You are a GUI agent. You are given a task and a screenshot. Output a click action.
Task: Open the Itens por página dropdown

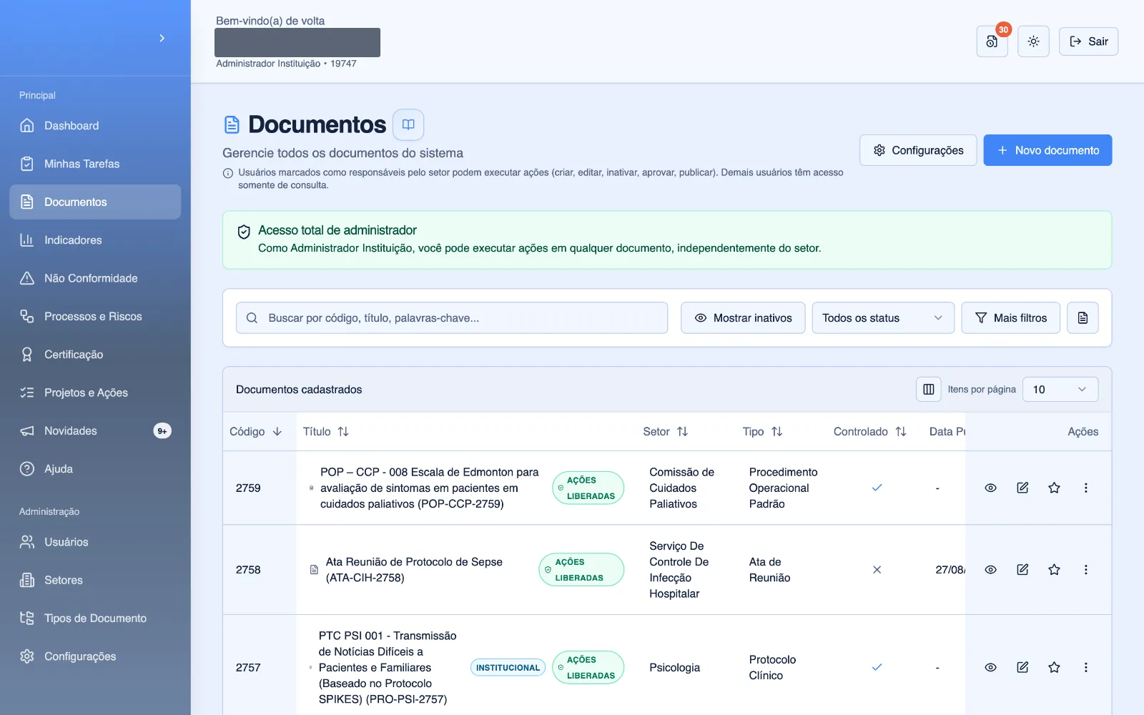1060,389
